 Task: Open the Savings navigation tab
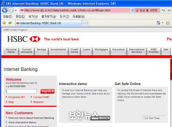(41, 51)
